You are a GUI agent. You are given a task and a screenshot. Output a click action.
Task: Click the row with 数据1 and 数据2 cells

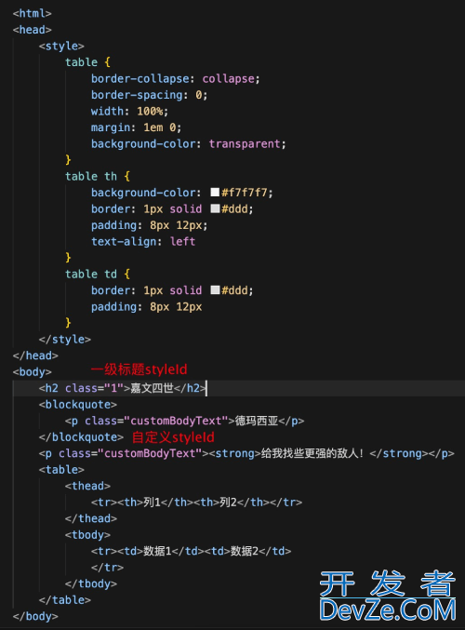(x=192, y=551)
